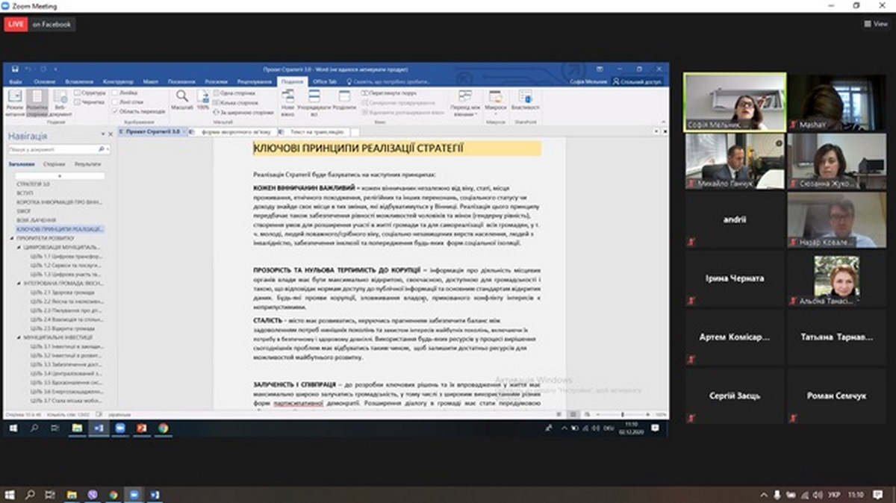The image size is (896, 503).
Task: Open Властивості SharePoint properties icon
Action: pos(525,101)
